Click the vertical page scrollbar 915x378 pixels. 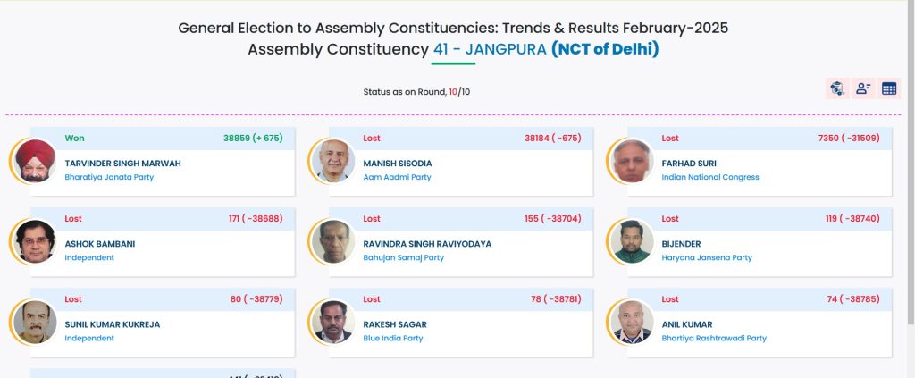(910, 179)
